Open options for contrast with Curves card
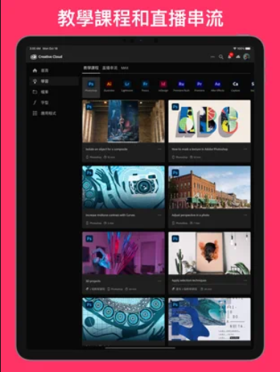Image resolution: width=280 pixels, height=372 pixels. click(159, 215)
